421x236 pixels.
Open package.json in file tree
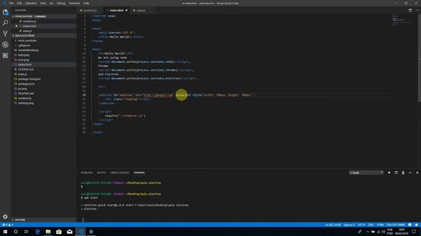tap(26, 84)
